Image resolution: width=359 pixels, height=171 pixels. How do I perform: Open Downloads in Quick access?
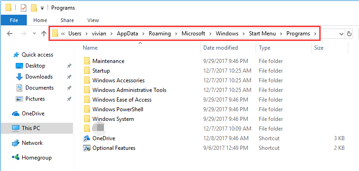click(x=39, y=77)
